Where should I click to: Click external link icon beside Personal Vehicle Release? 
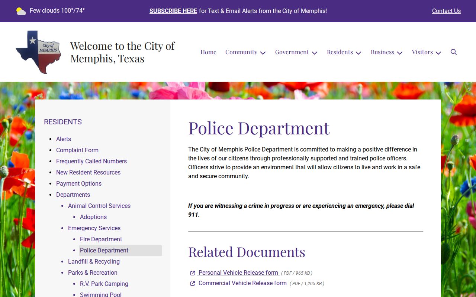pyautogui.click(x=193, y=273)
